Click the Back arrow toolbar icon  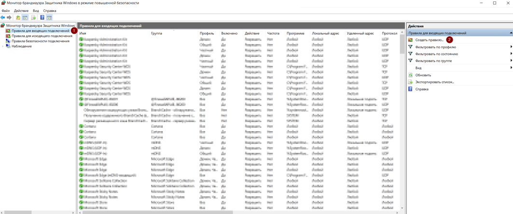coord(3,18)
